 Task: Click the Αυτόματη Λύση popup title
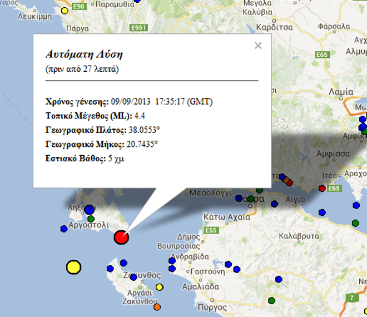[x=83, y=55]
